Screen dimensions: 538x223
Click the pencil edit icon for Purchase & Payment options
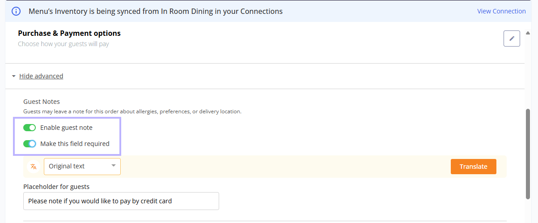(512, 39)
